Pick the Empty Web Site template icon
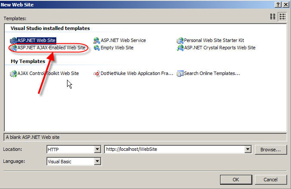Viewport: 291px width, 189px height. 97,48
